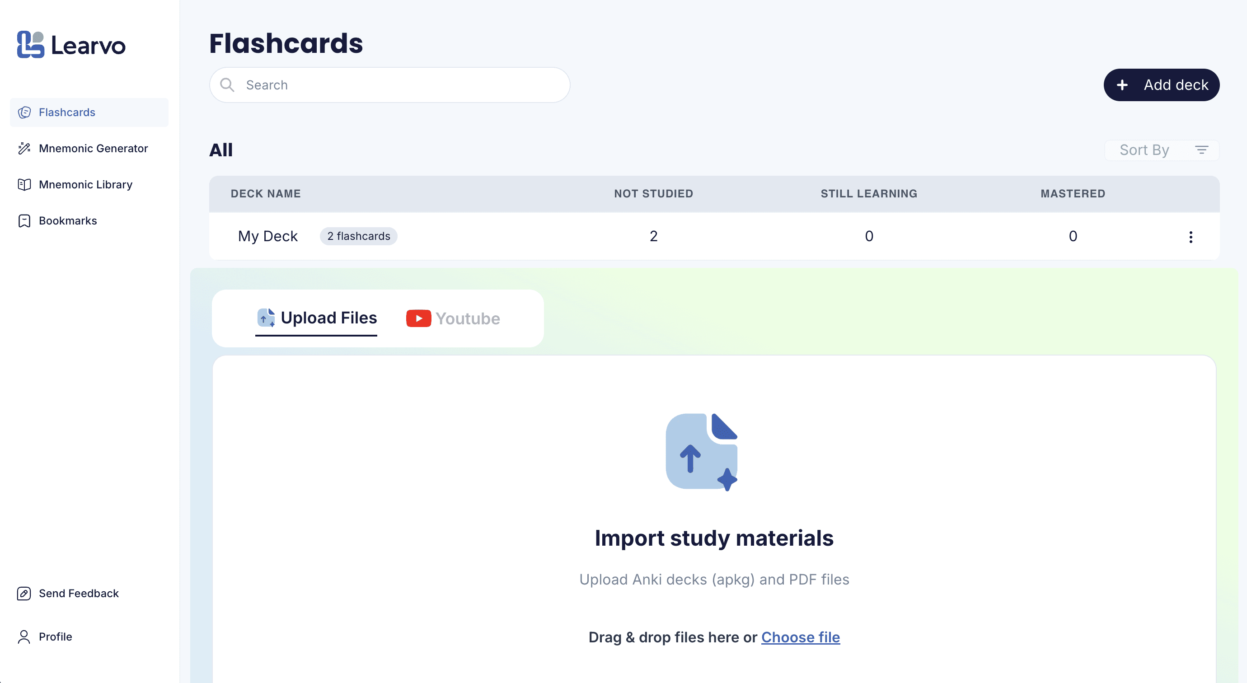Click the Choose file link
This screenshot has height=683, width=1247.
click(x=800, y=637)
